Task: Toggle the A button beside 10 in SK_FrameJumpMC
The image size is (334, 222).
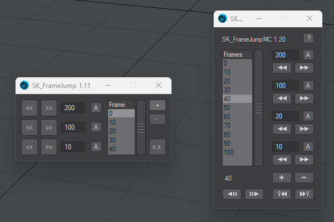Action: [x=308, y=147]
